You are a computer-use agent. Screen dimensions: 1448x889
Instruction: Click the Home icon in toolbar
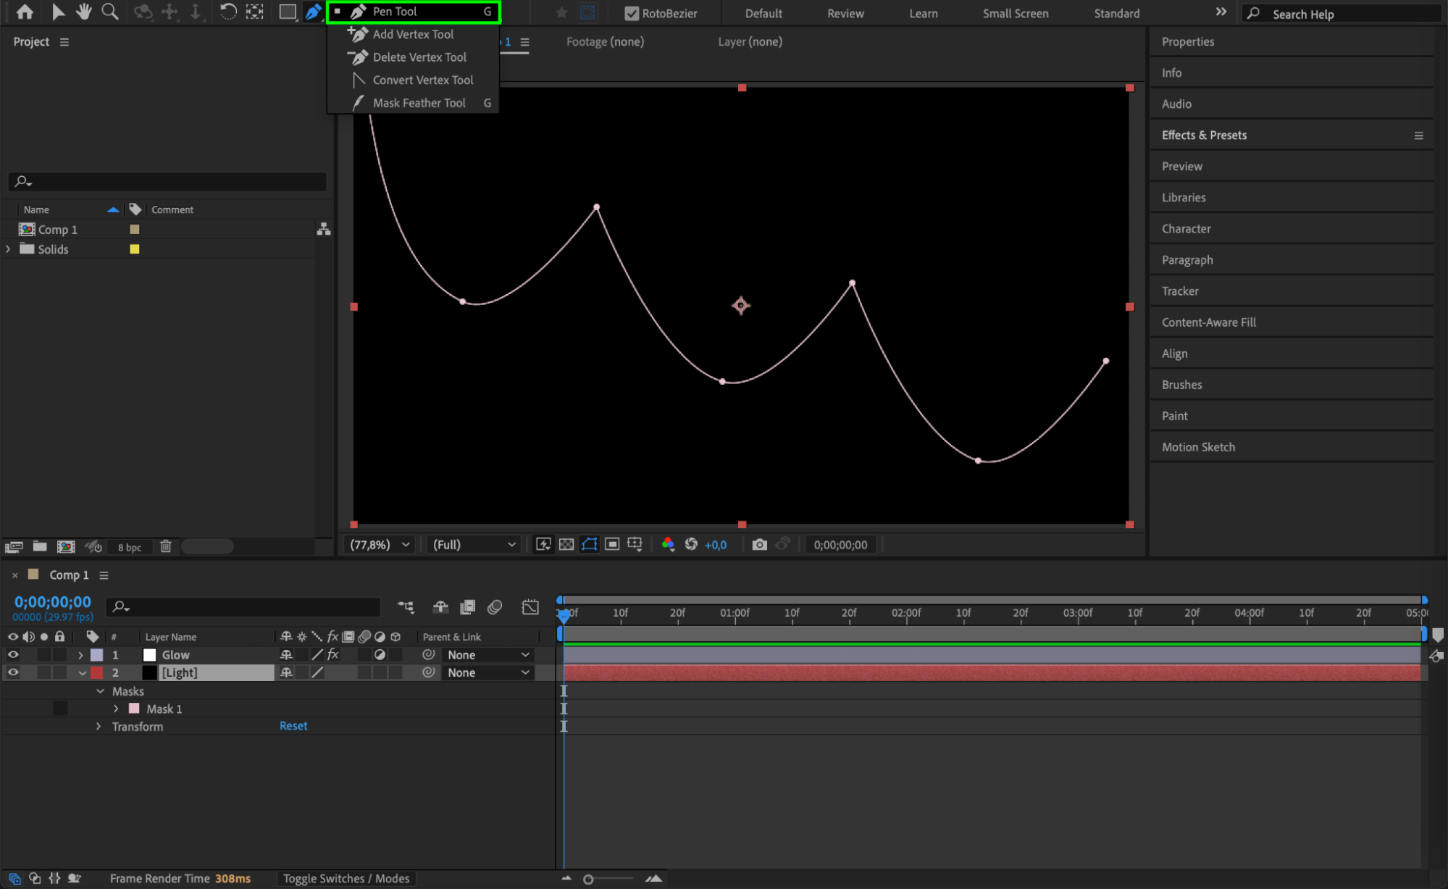coord(25,12)
